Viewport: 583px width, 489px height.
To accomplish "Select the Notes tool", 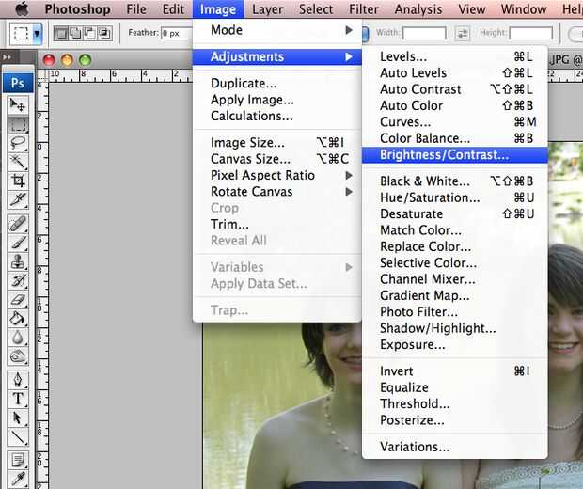I will (x=18, y=461).
